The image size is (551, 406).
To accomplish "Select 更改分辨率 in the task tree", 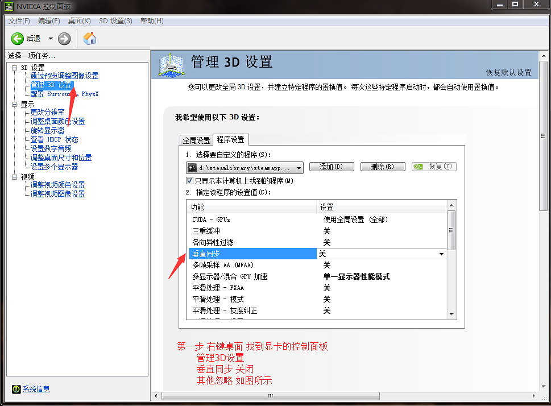I will (x=47, y=112).
